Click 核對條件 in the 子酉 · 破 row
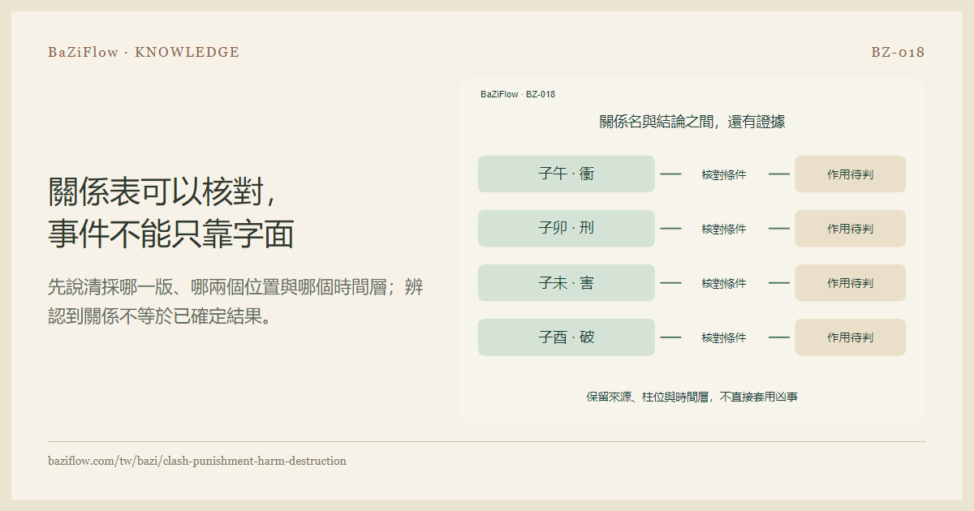974x511 pixels. click(x=724, y=337)
